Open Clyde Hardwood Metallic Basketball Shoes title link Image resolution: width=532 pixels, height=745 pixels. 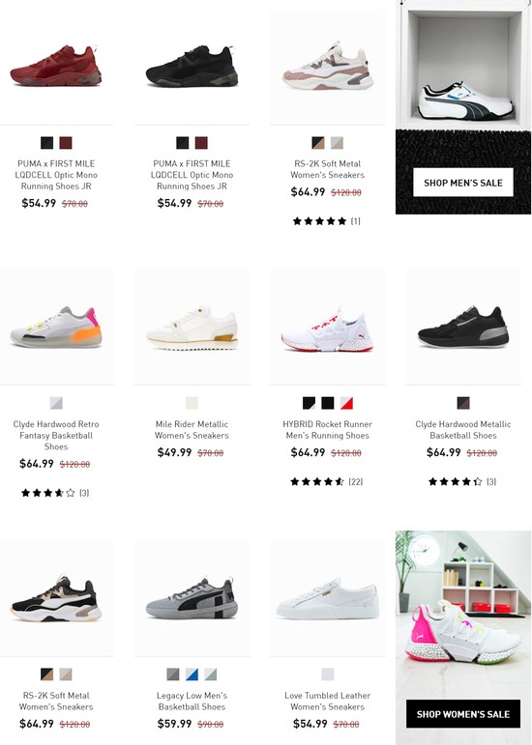coord(463,430)
